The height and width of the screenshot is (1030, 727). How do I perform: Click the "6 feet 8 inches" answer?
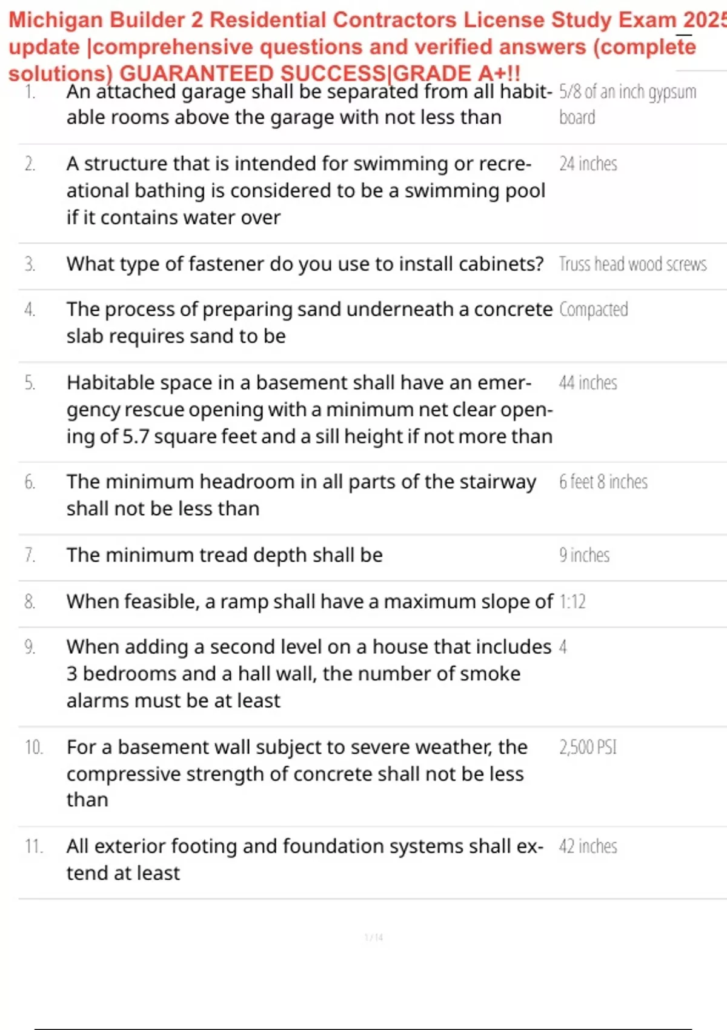click(603, 482)
